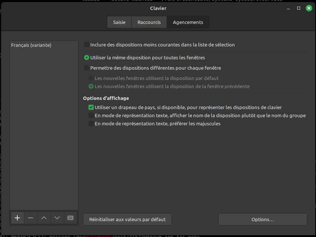Screen dimensions: 316x237
Task: Switch to the Saisie tab
Action: coord(119,22)
